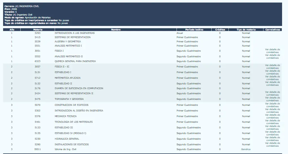Screen dimensions: 288x154
Task: Click the Anual period of INTRODUCCION A LAS INGENIERIAS
Action: pos(180,33)
